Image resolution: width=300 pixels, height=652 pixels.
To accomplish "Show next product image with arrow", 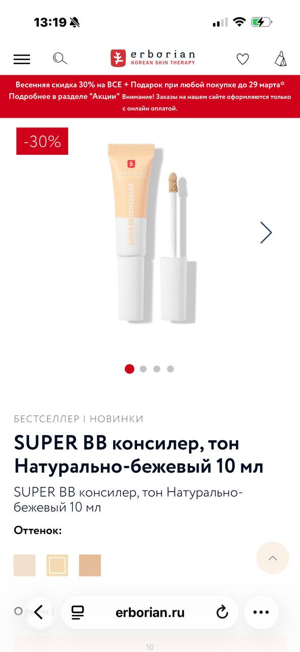I will [266, 232].
